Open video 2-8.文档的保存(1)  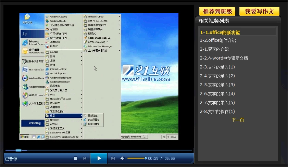coord(217,112)
